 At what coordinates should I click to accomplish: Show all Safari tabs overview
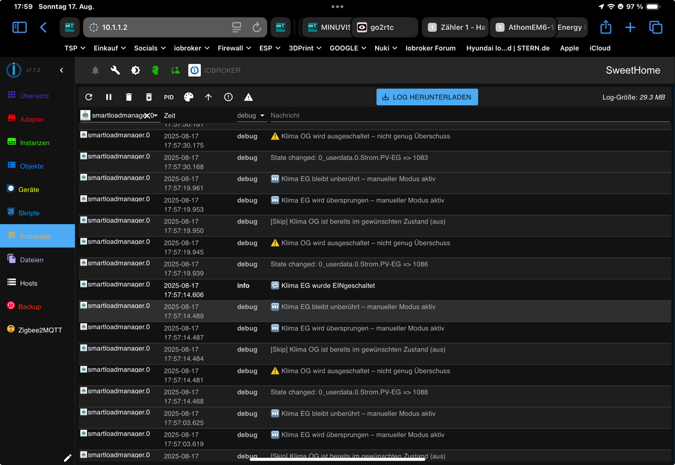655,27
